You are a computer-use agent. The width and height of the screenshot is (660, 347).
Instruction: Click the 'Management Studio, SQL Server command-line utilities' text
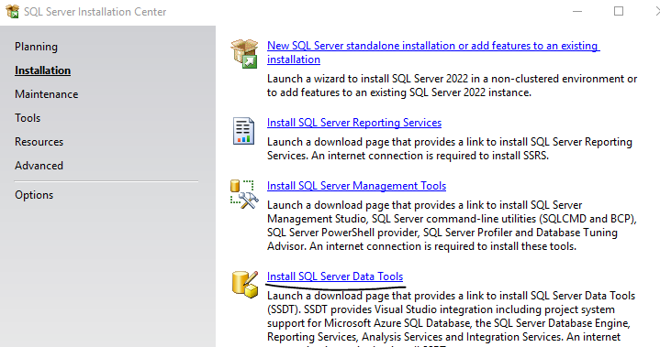[x=401, y=219]
